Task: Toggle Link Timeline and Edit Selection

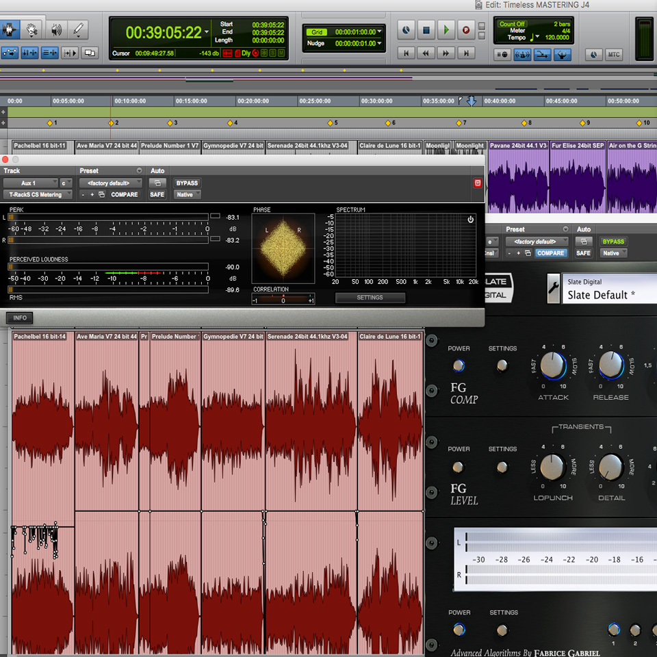Action: click(29, 53)
